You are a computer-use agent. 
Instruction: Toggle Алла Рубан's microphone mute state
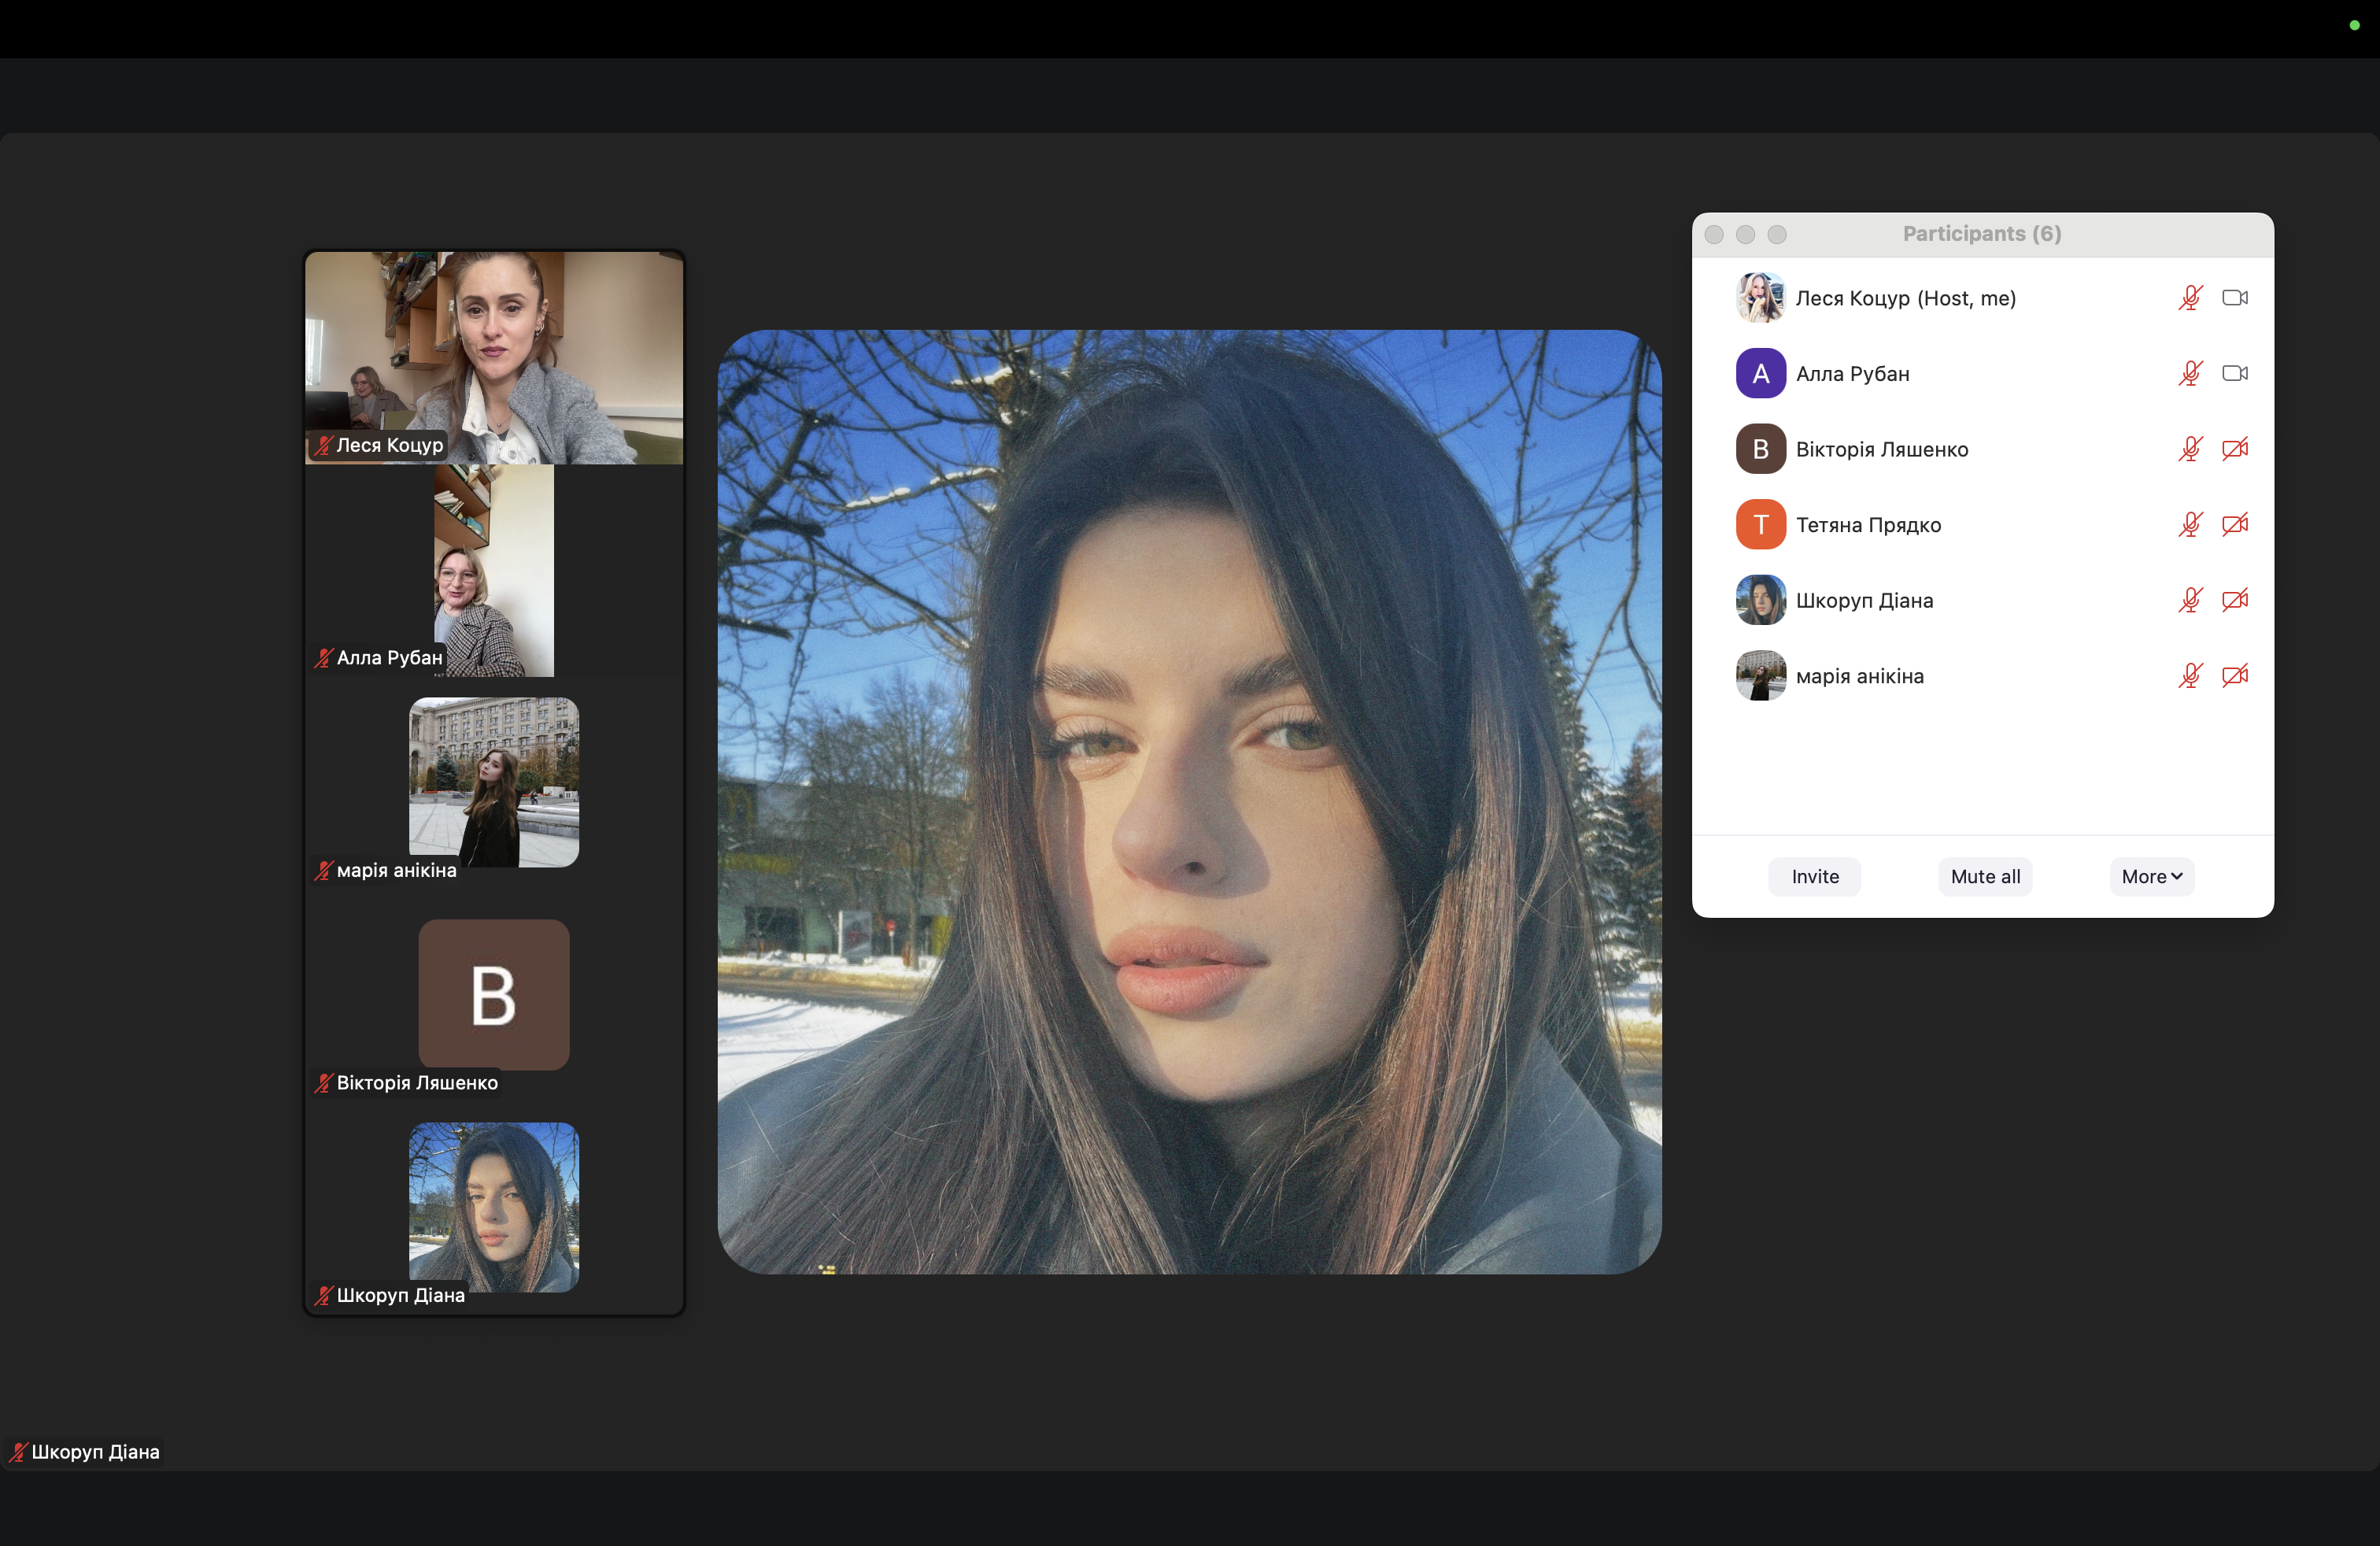[x=2190, y=373]
